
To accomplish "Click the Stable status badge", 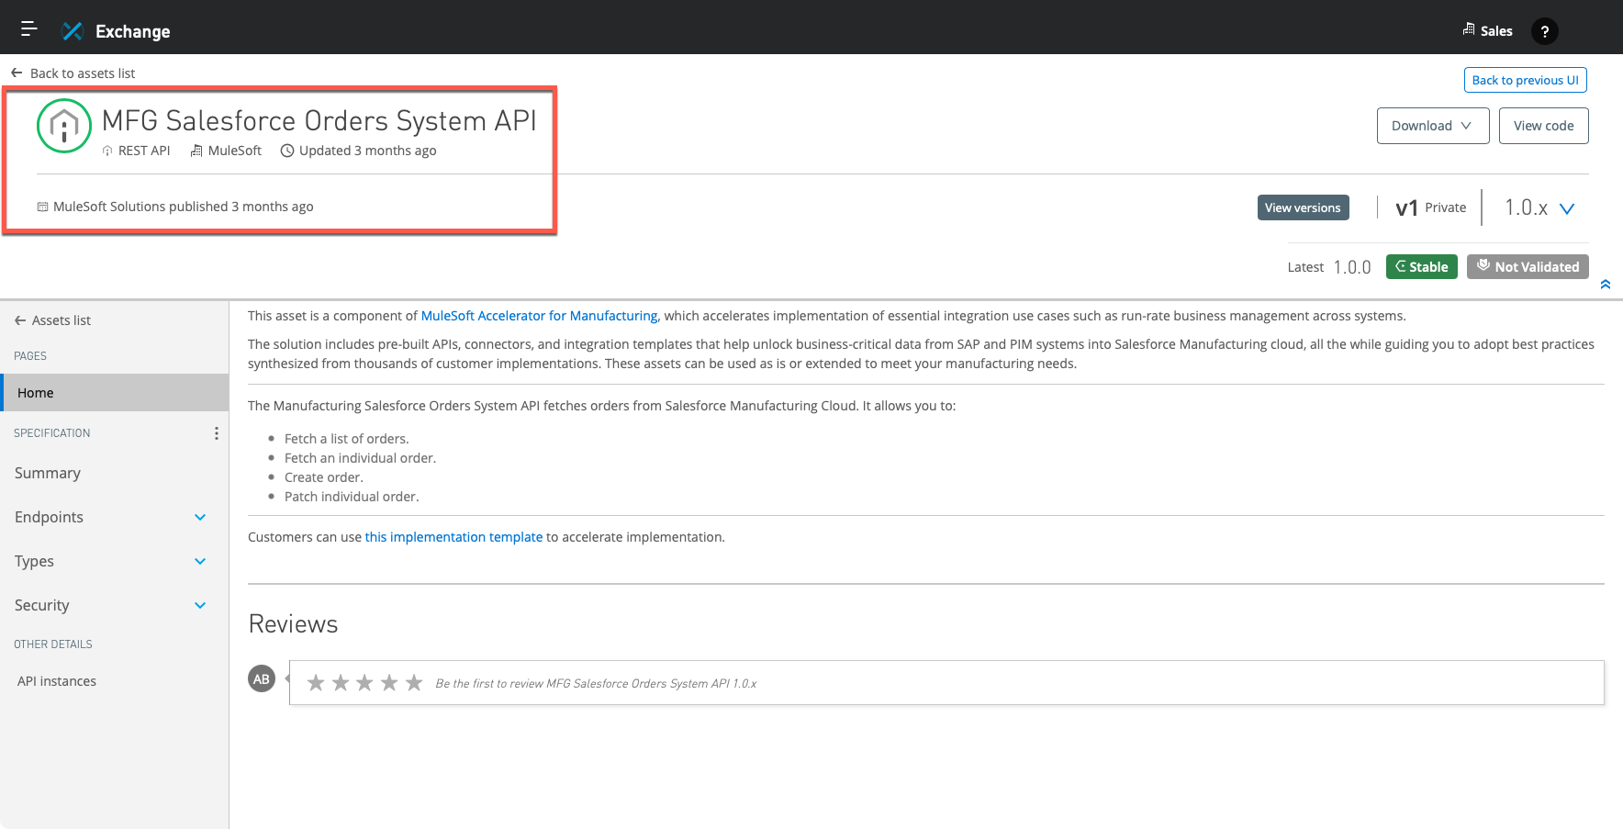I will click(1421, 266).
